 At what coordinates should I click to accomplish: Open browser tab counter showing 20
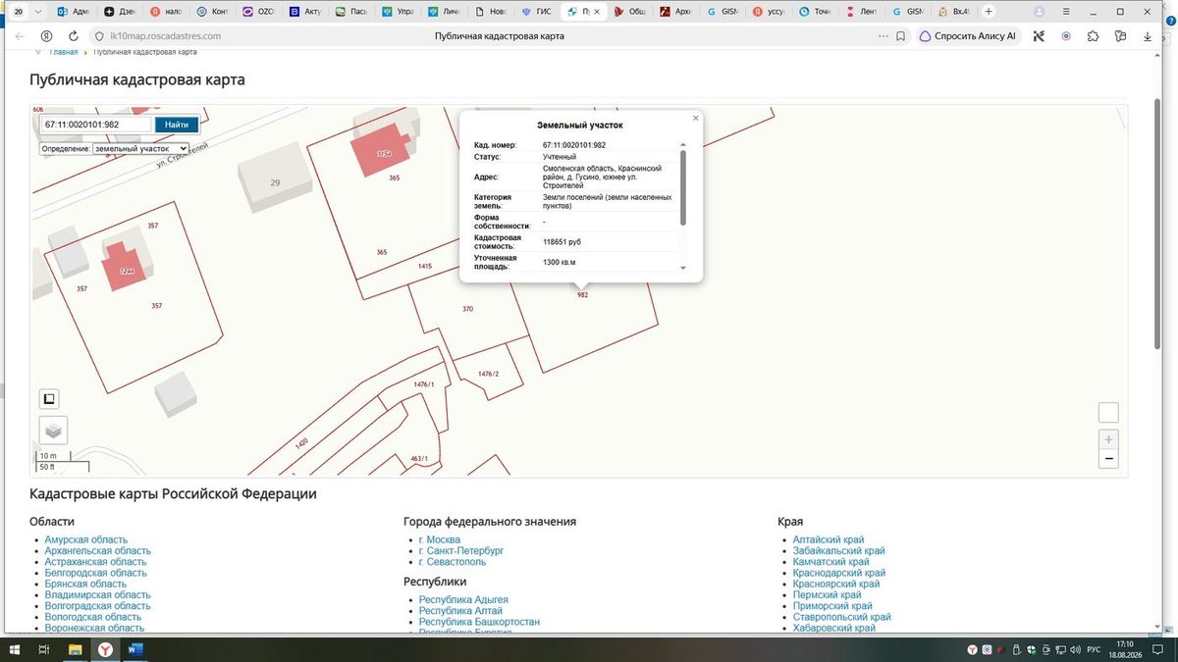[19, 12]
